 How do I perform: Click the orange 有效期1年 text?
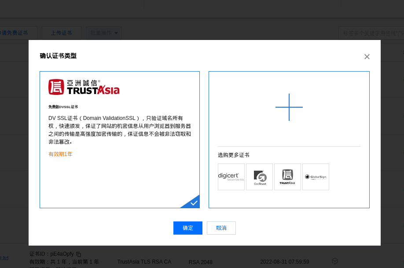60,154
